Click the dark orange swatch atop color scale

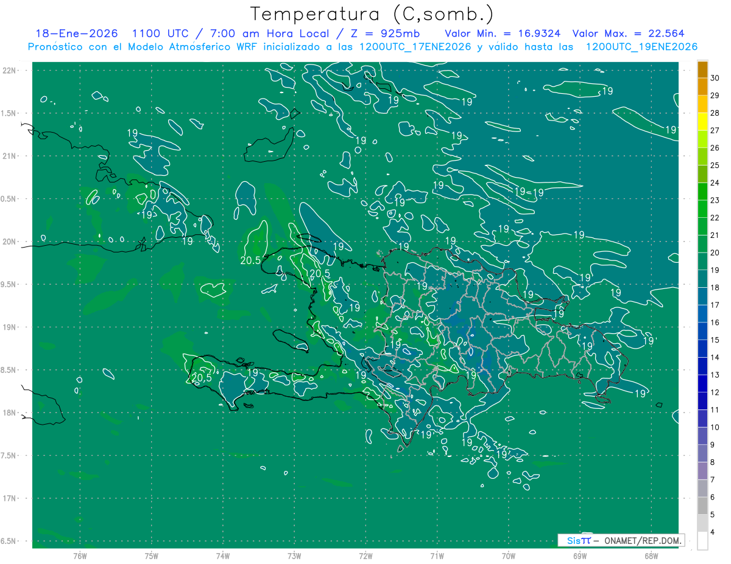tap(702, 70)
